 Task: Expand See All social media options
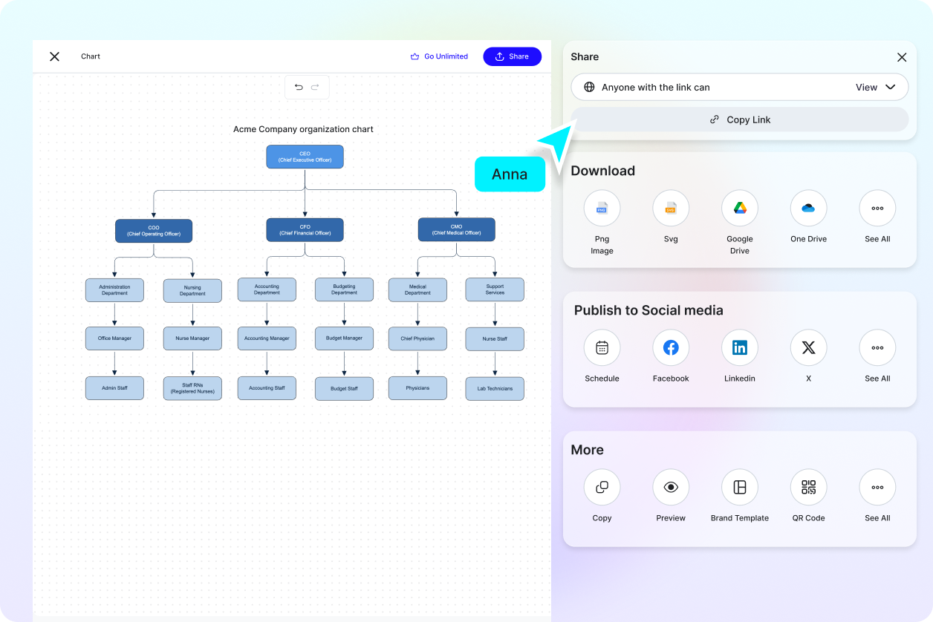pyautogui.click(x=877, y=347)
